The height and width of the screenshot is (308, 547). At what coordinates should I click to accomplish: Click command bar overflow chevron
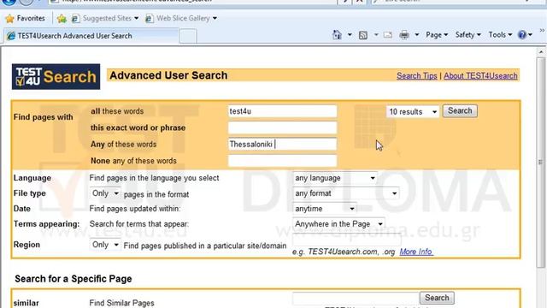click(x=542, y=31)
